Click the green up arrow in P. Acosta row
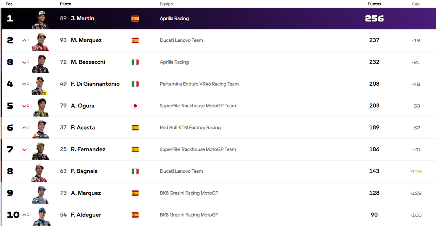The width and height of the screenshot is (436, 226). click(24, 128)
